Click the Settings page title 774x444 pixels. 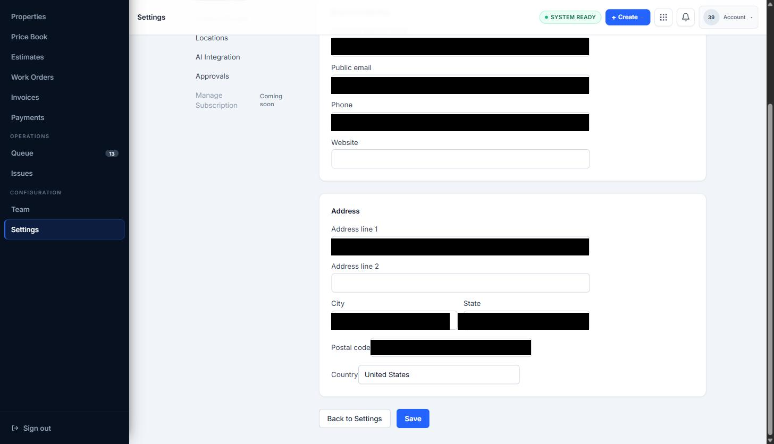[x=152, y=17]
